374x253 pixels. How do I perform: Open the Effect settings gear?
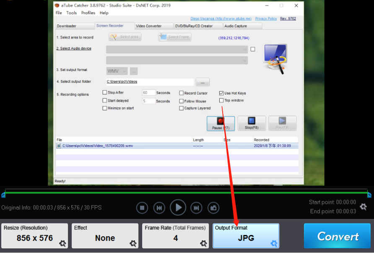pyautogui.click(x=133, y=243)
